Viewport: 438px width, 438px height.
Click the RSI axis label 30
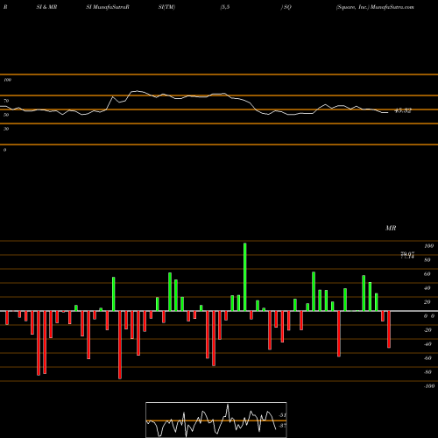point(6,129)
